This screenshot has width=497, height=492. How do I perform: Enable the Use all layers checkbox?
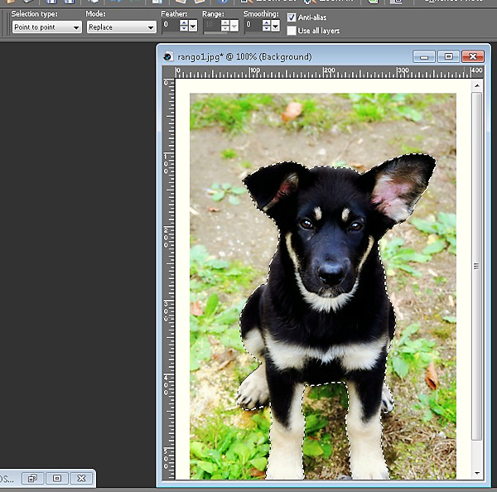coord(292,31)
